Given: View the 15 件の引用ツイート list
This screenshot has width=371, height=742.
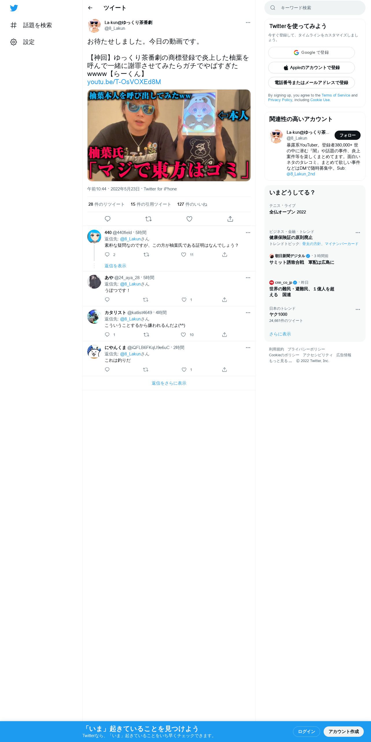Looking at the screenshot, I should 151,204.
